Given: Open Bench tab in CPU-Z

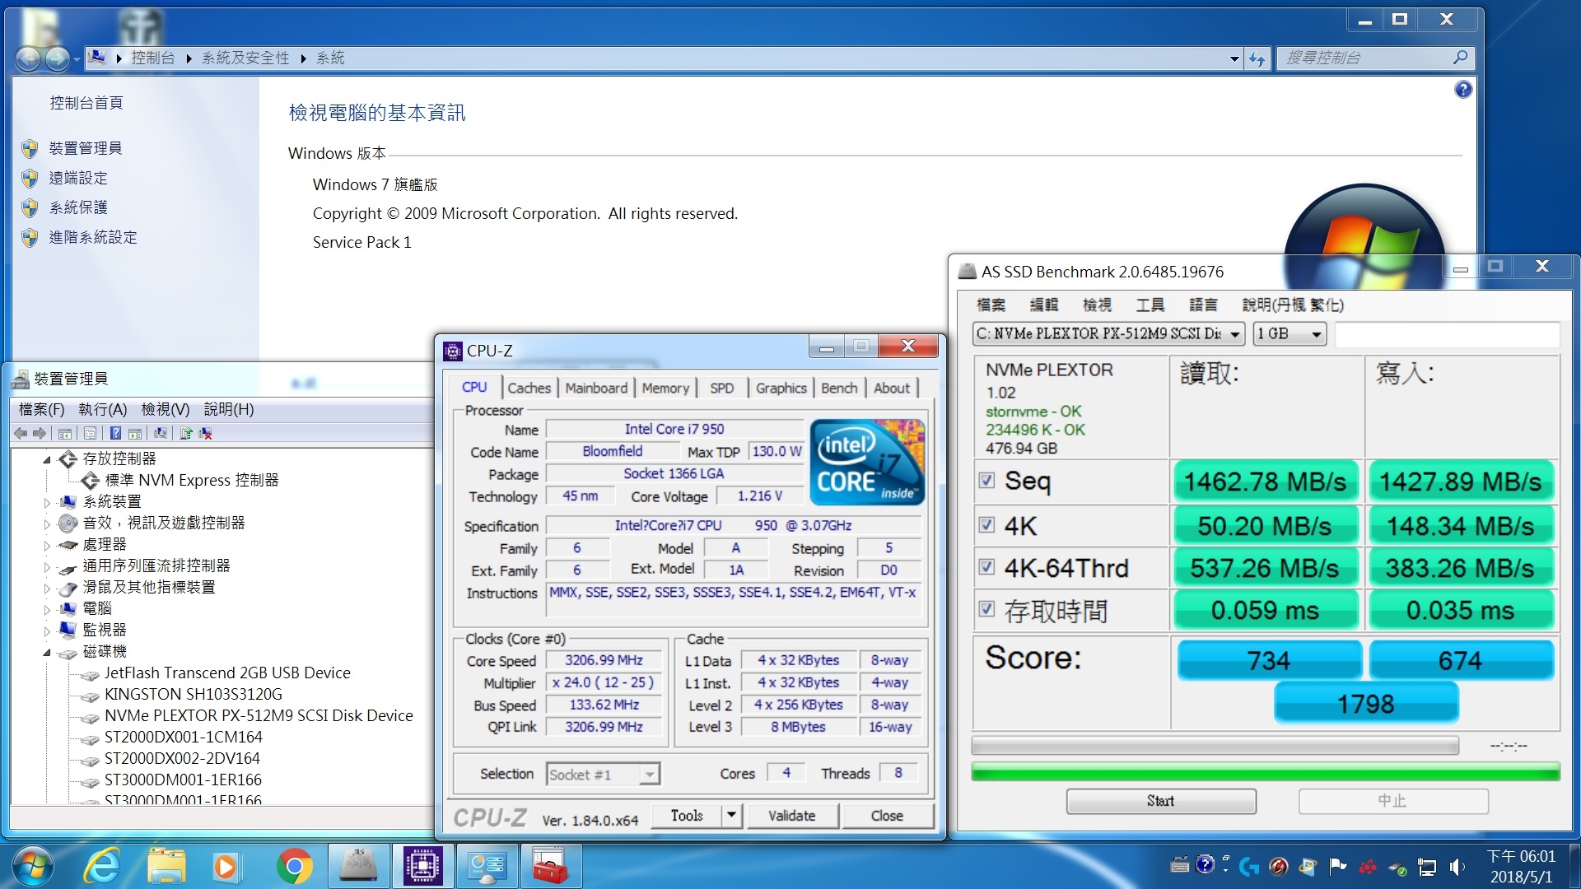Looking at the screenshot, I should pos(839,388).
